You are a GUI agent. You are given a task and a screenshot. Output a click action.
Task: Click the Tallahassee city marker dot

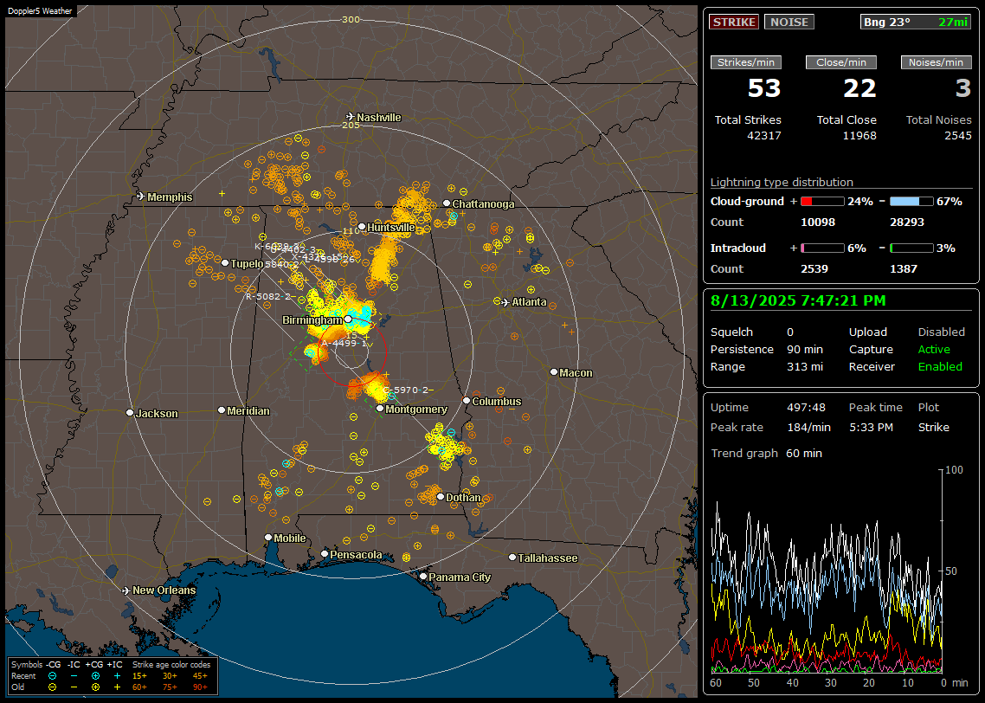(x=512, y=558)
